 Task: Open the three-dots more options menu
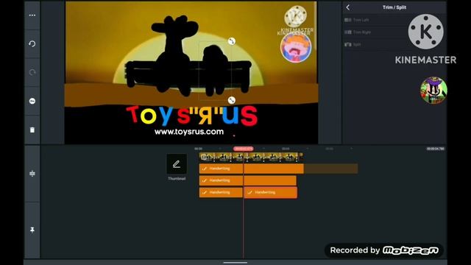click(x=32, y=15)
